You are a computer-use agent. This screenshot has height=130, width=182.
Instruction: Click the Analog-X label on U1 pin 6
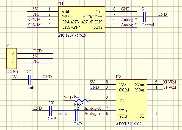point(129,20)
